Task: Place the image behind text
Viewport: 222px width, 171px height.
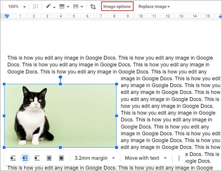Action: click(49, 158)
